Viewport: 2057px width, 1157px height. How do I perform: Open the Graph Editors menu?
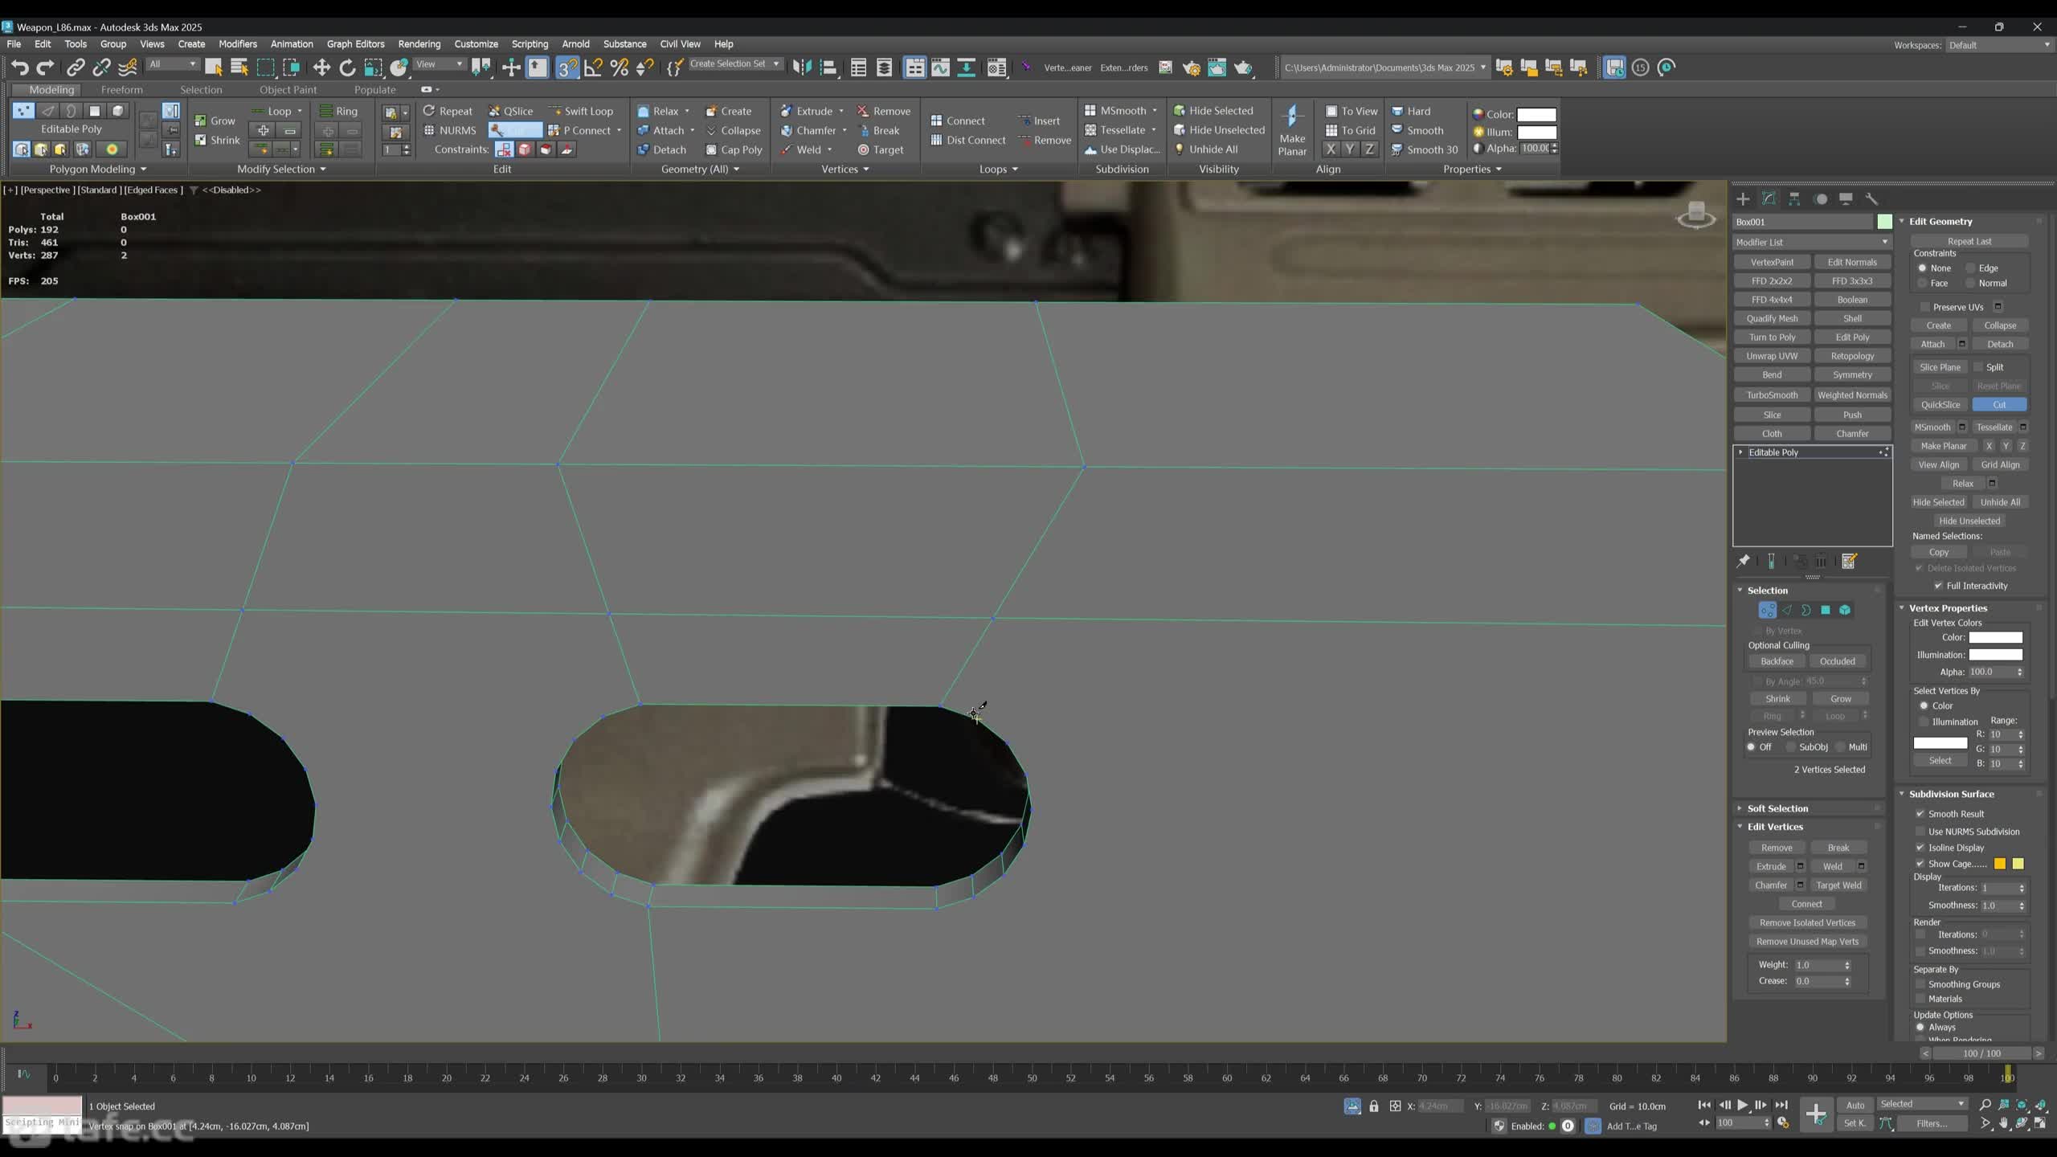coord(355,44)
